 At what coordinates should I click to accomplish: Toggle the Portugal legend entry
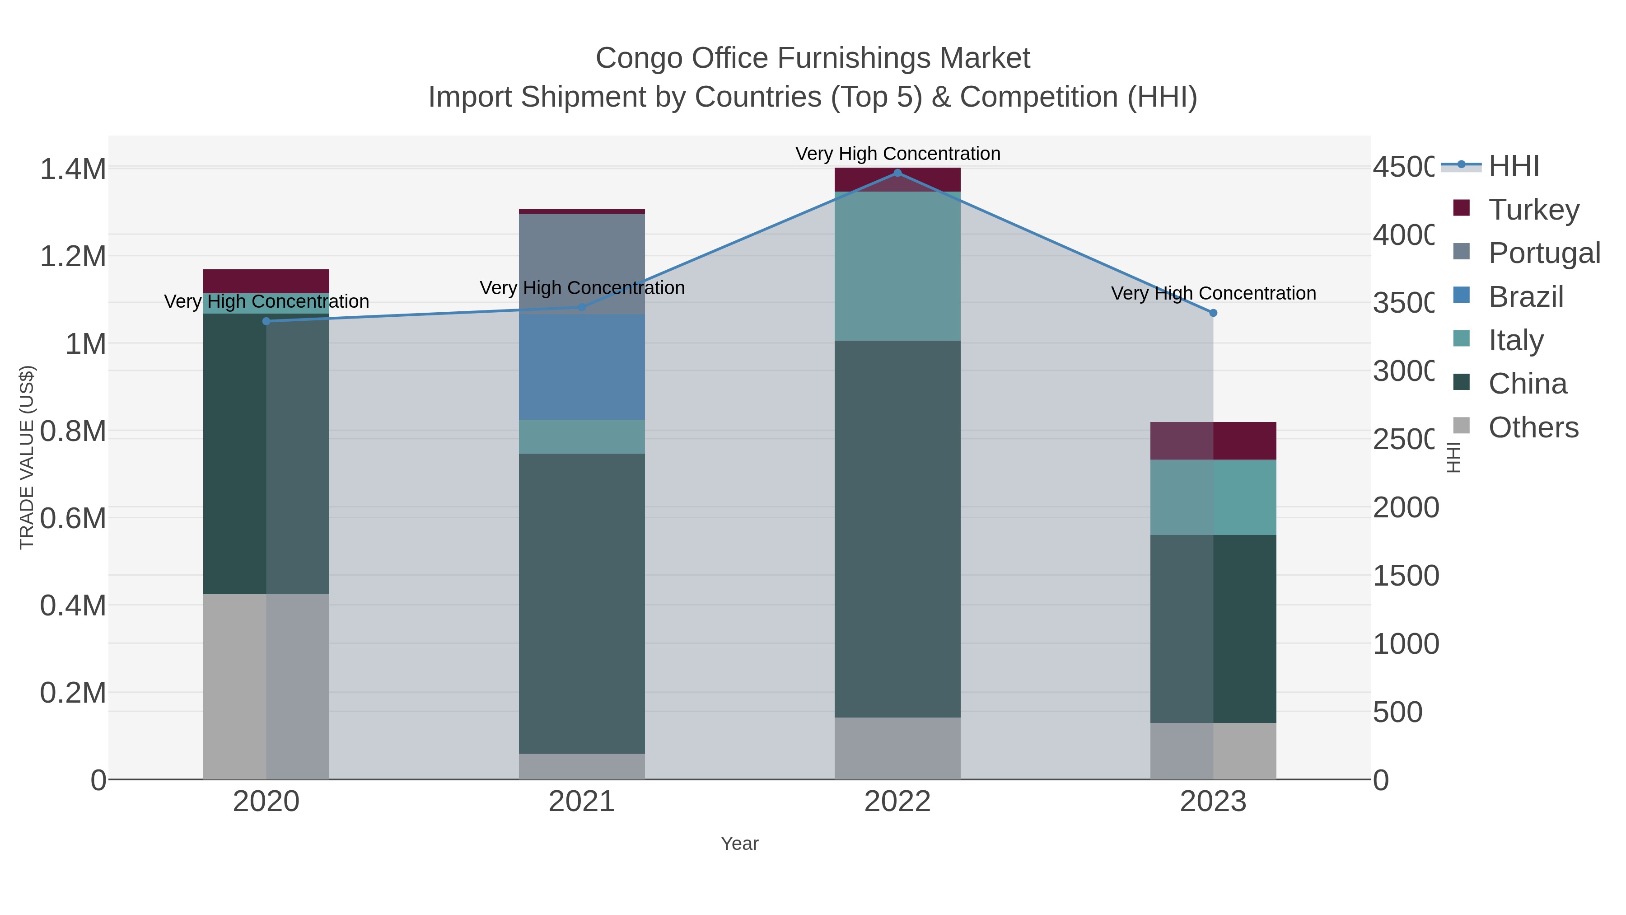[x=1526, y=253]
